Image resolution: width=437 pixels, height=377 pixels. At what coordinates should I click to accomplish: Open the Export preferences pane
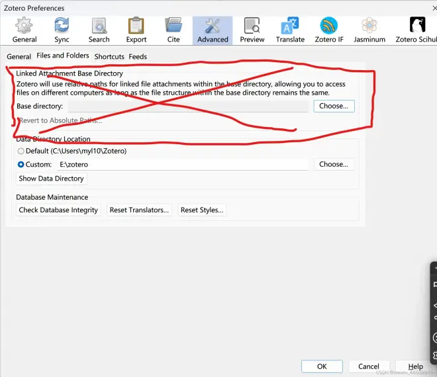[x=136, y=30]
